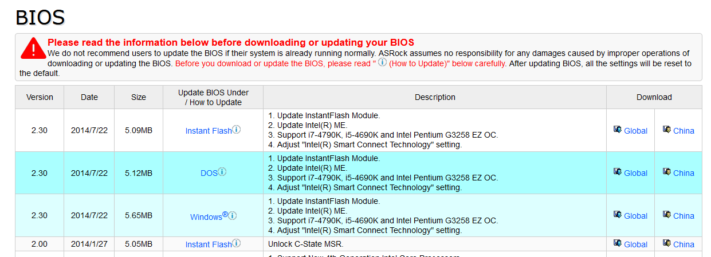
Task: Download China file for Windows BIOS 2.30
Action: pyautogui.click(x=683, y=216)
